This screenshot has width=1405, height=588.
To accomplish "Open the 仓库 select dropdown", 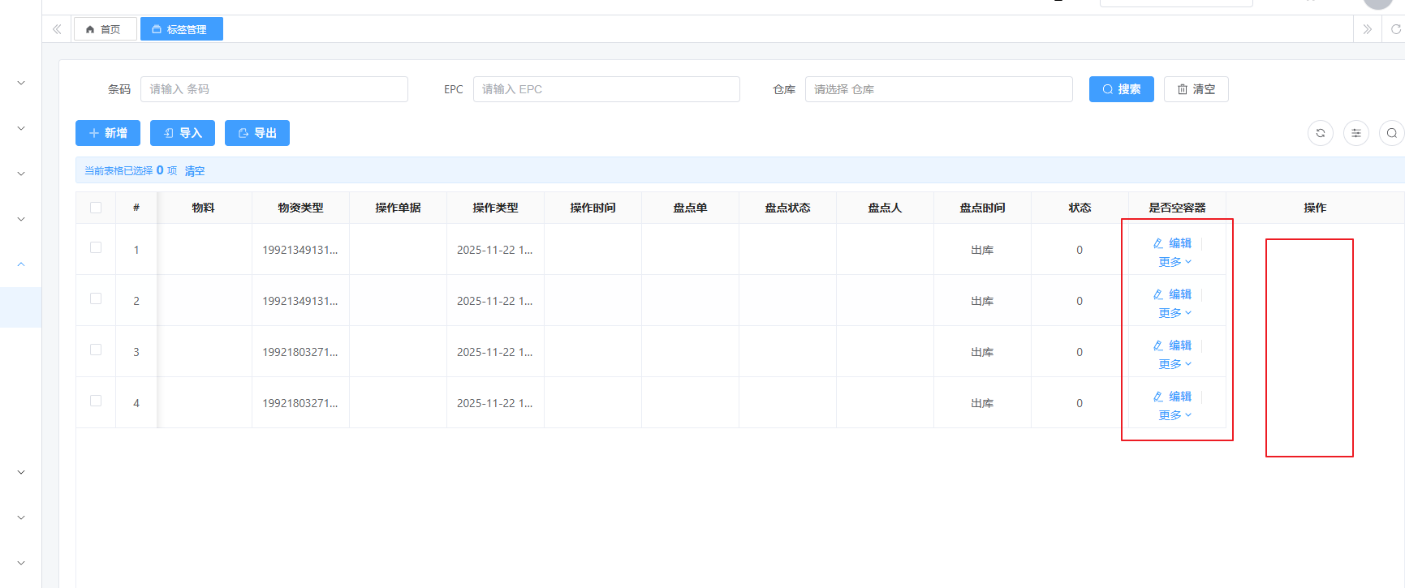I will click(938, 89).
